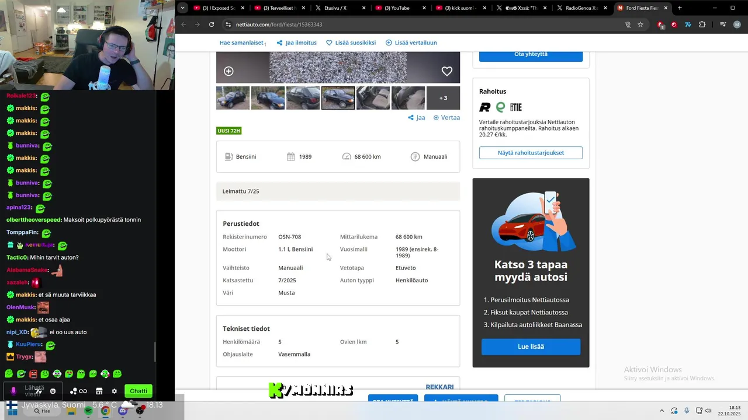Open the chat emoji picker smiley
The image size is (748, 420).
53,391
